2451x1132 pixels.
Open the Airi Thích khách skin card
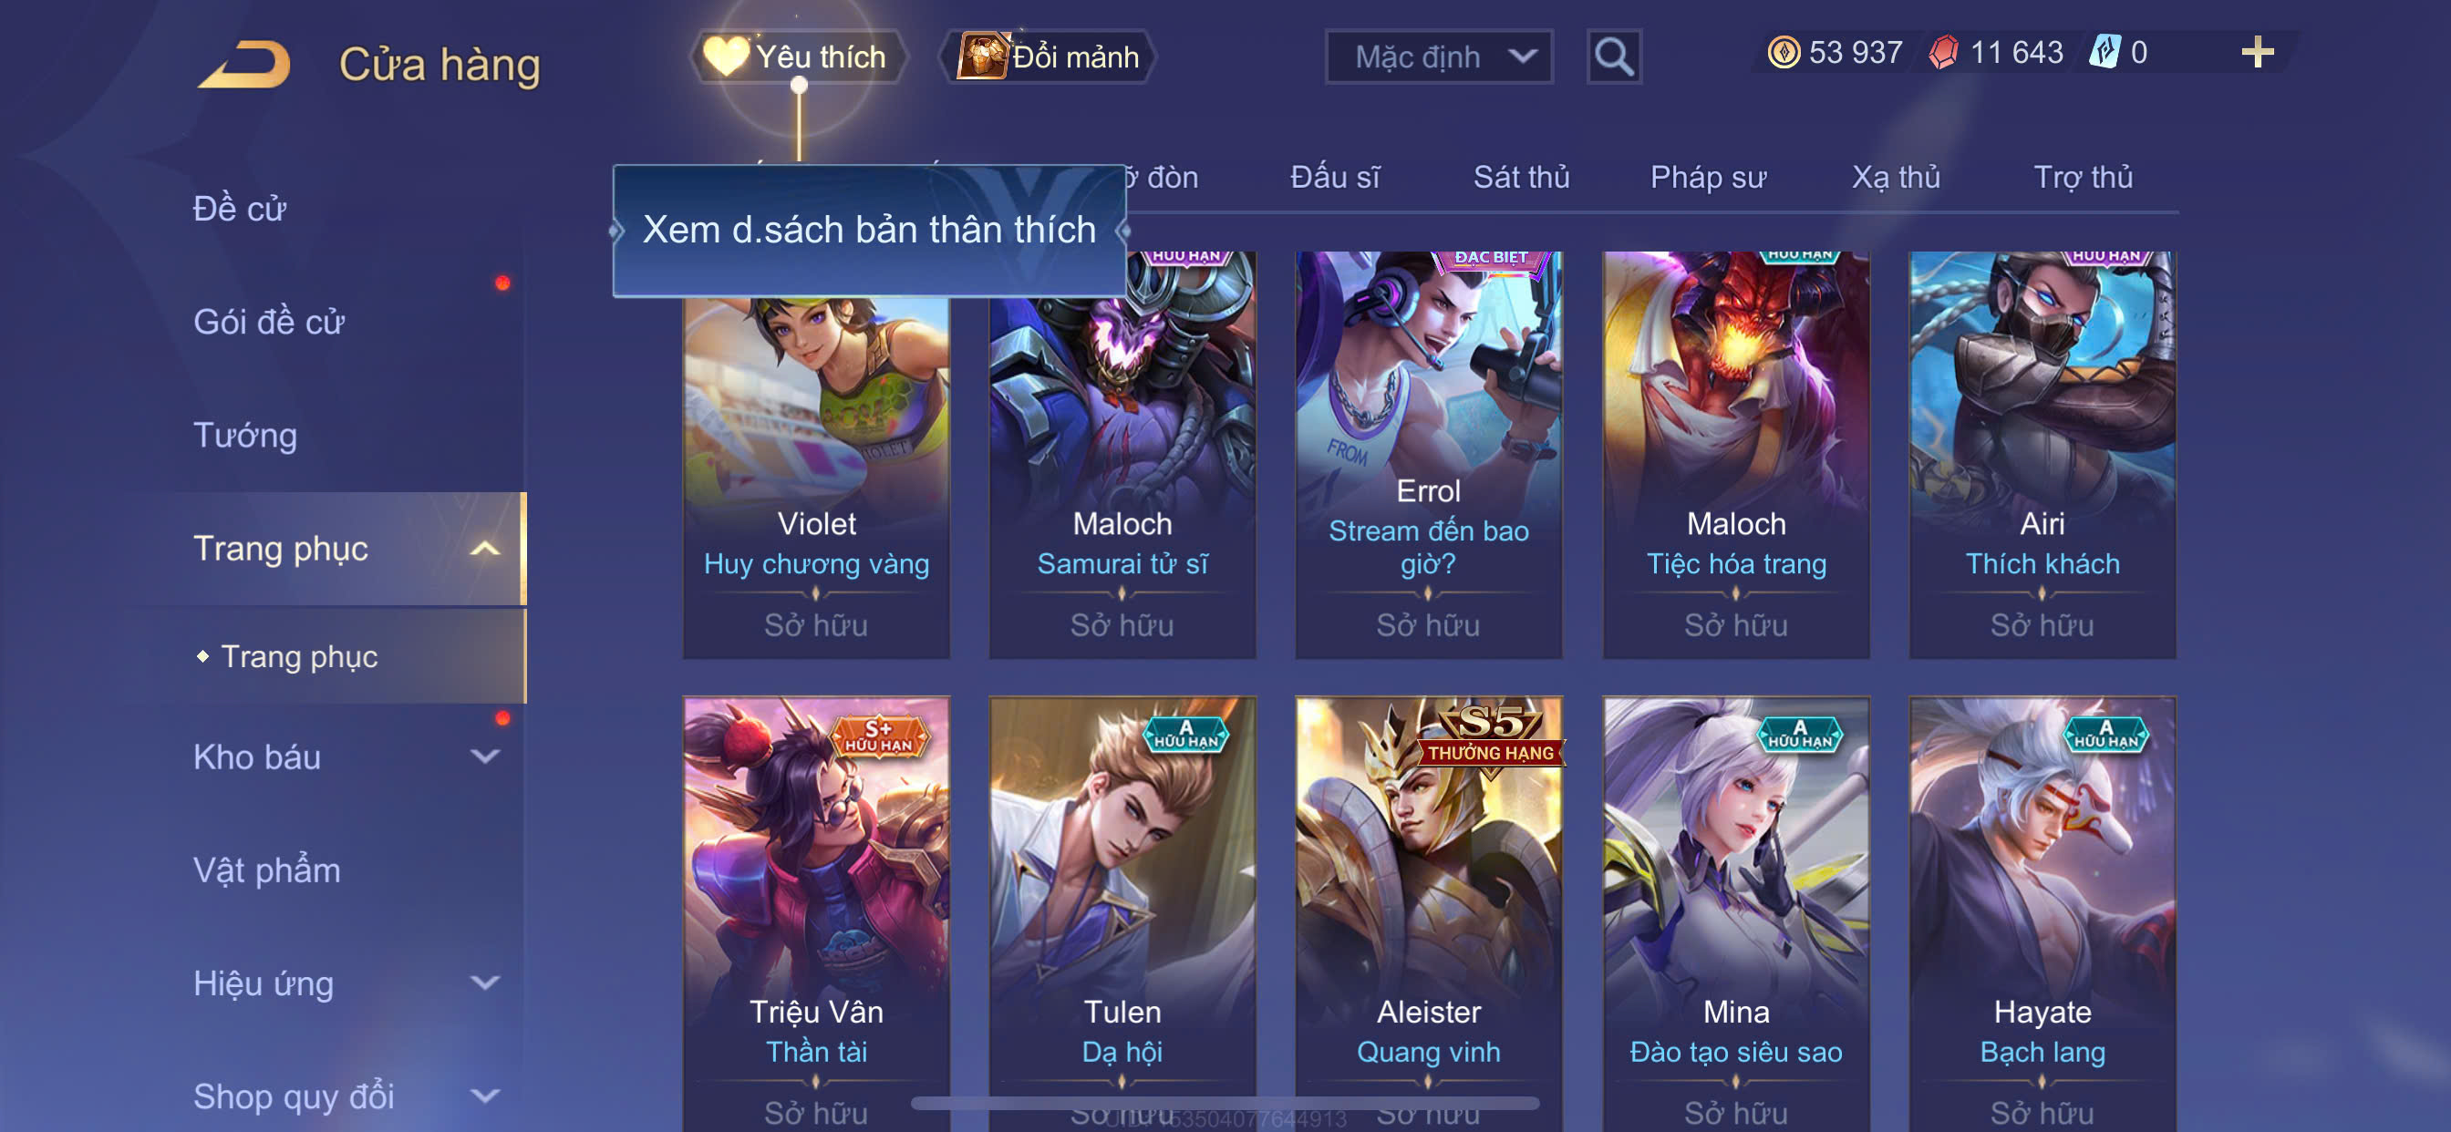point(2042,455)
